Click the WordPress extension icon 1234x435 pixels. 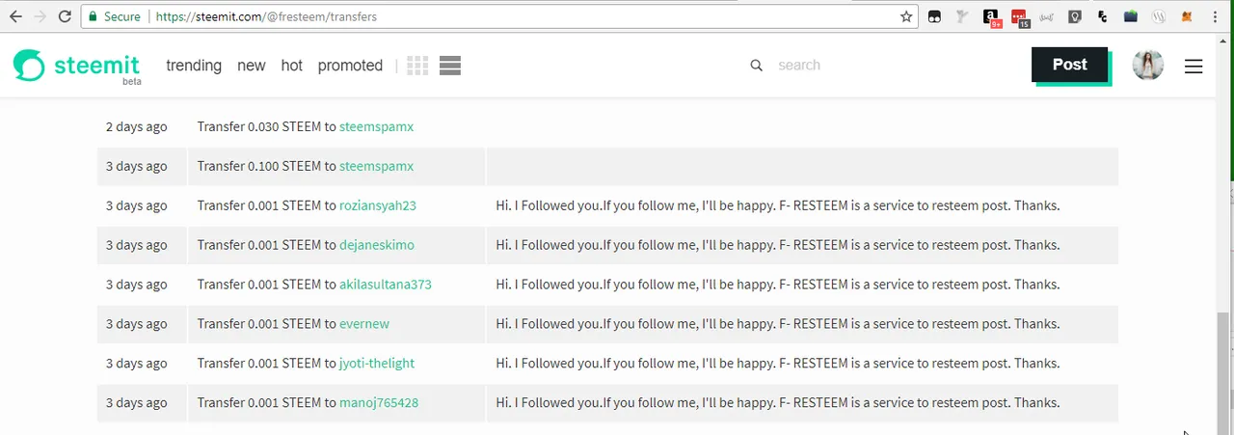(1158, 16)
